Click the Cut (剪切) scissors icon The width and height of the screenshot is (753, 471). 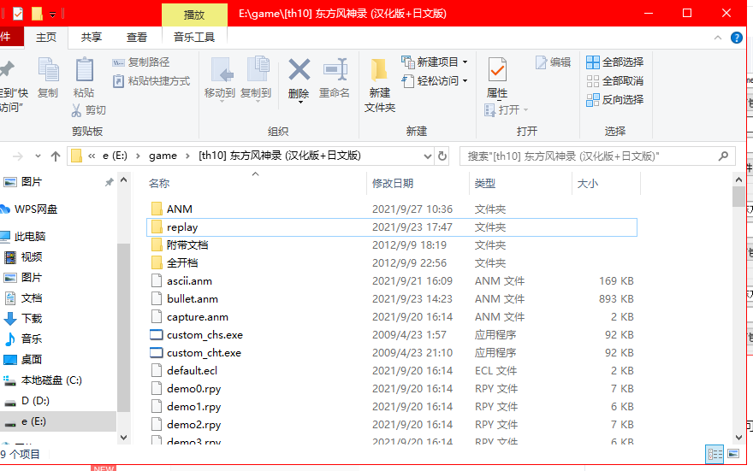point(76,110)
